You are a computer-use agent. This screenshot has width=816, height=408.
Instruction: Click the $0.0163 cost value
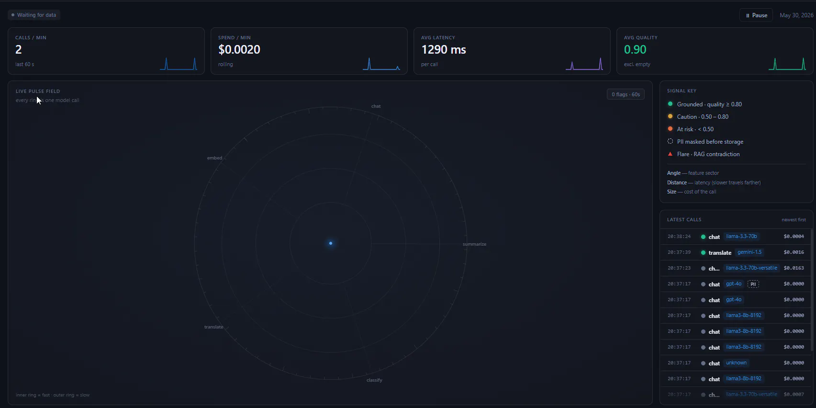click(794, 268)
